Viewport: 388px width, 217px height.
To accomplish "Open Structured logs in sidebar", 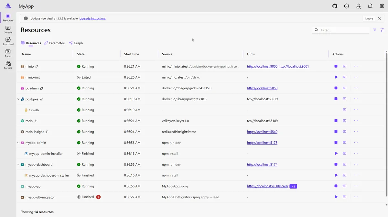I will click(8, 41).
